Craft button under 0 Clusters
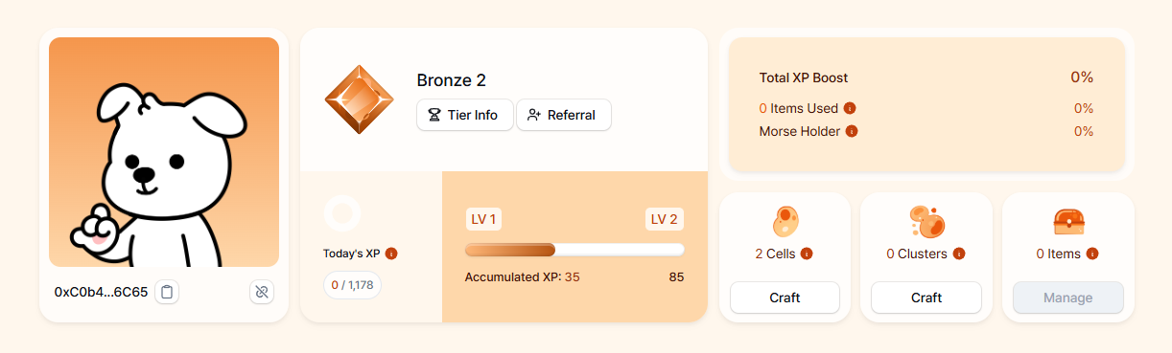 coord(926,298)
